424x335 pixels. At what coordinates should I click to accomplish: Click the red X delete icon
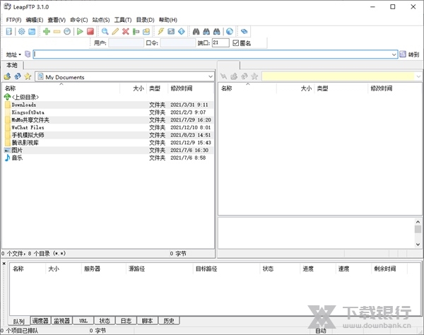click(x=126, y=32)
